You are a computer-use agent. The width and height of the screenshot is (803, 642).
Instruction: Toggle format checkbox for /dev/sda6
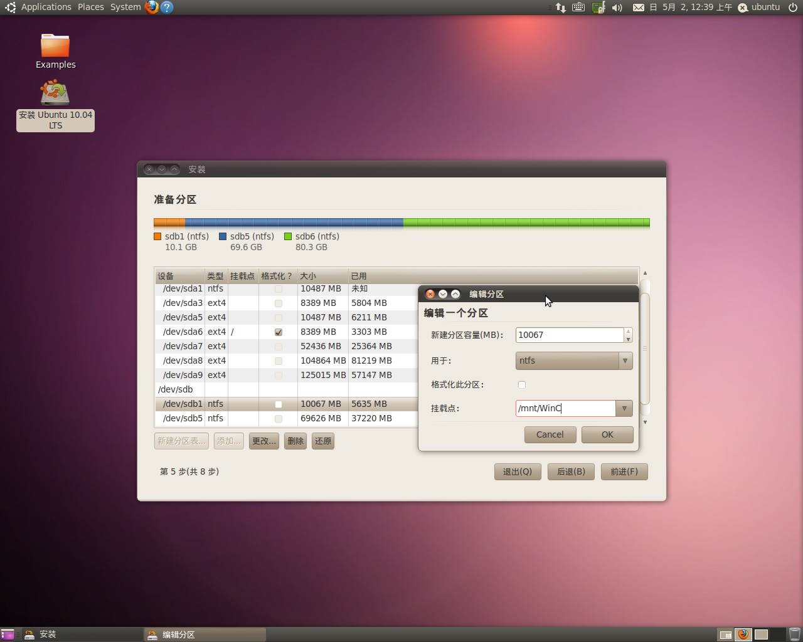tap(279, 332)
